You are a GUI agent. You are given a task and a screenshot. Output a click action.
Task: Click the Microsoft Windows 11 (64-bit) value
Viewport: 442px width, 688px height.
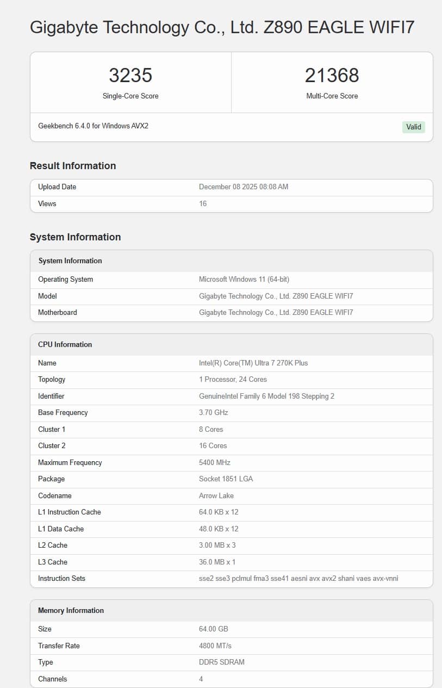coord(244,279)
